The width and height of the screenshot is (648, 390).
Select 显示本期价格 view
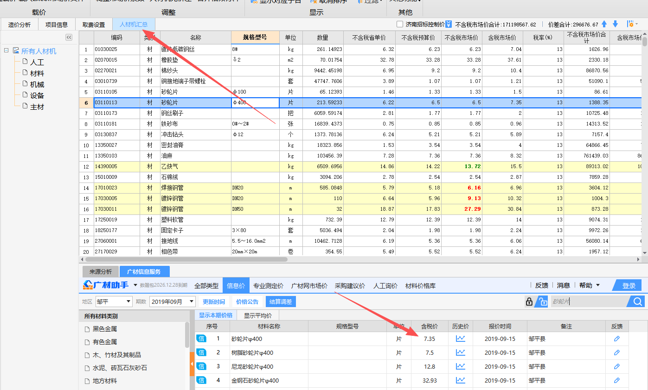[216, 315]
